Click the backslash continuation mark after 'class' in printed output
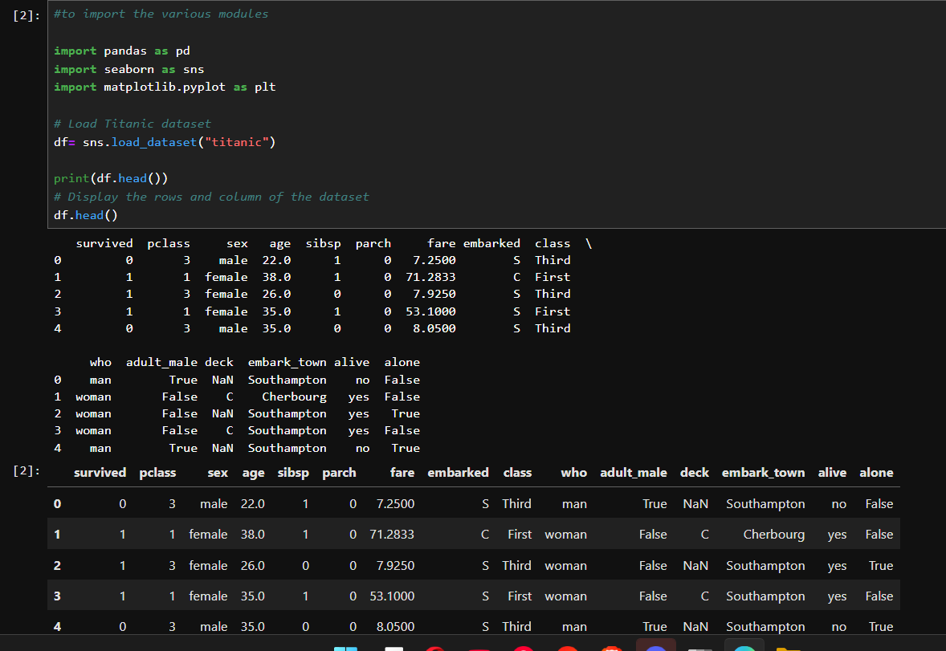Screen dimensions: 946x651 point(589,243)
